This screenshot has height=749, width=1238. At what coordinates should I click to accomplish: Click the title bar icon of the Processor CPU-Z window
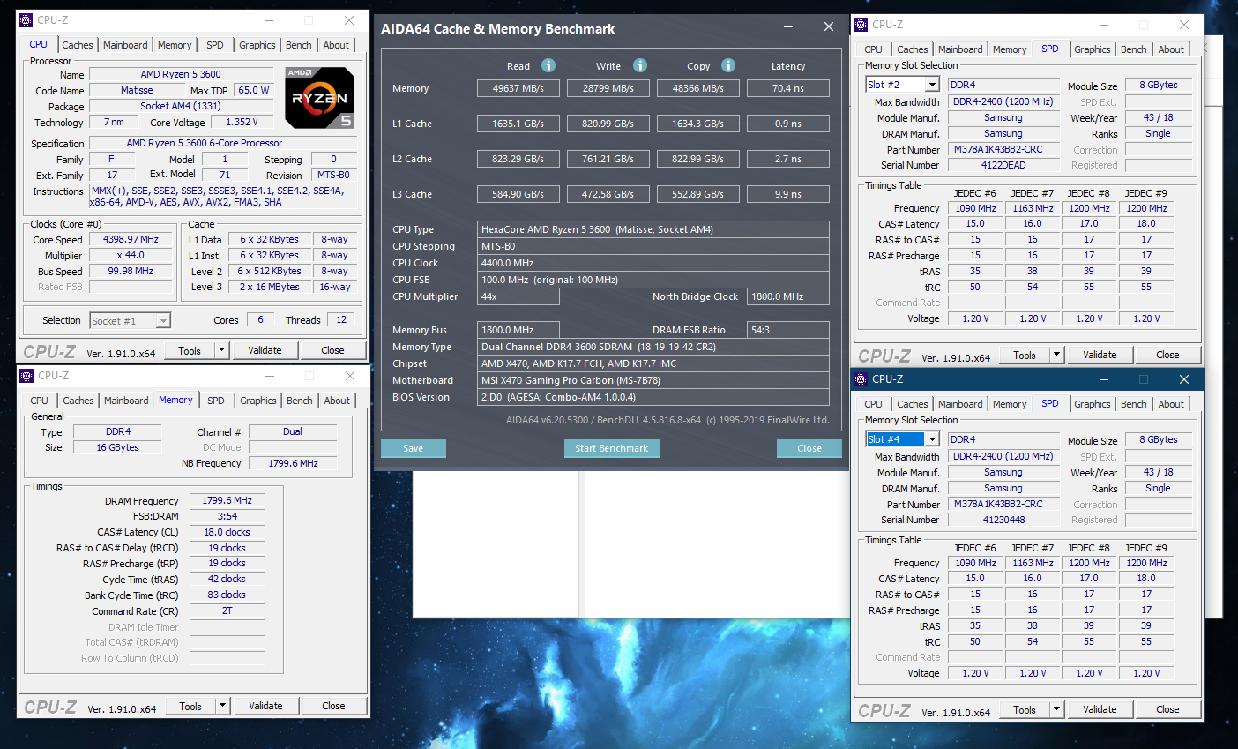pyautogui.click(x=26, y=20)
